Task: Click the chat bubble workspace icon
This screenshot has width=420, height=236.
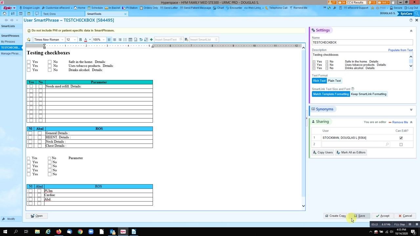Action: [37, 14]
